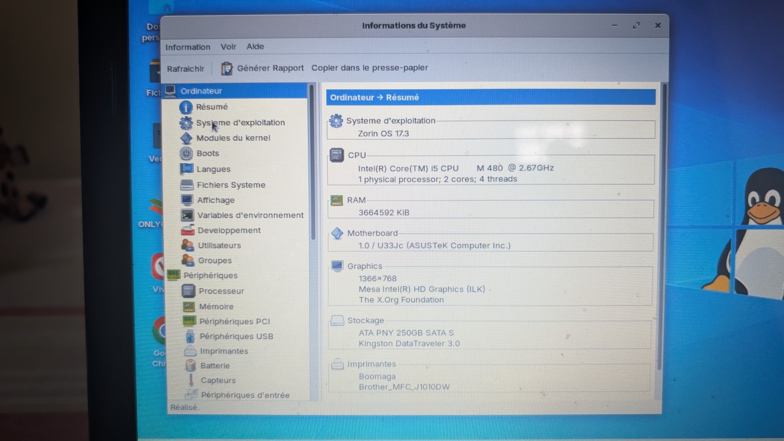Open the Aide menu
This screenshot has height=441, width=784.
(255, 47)
